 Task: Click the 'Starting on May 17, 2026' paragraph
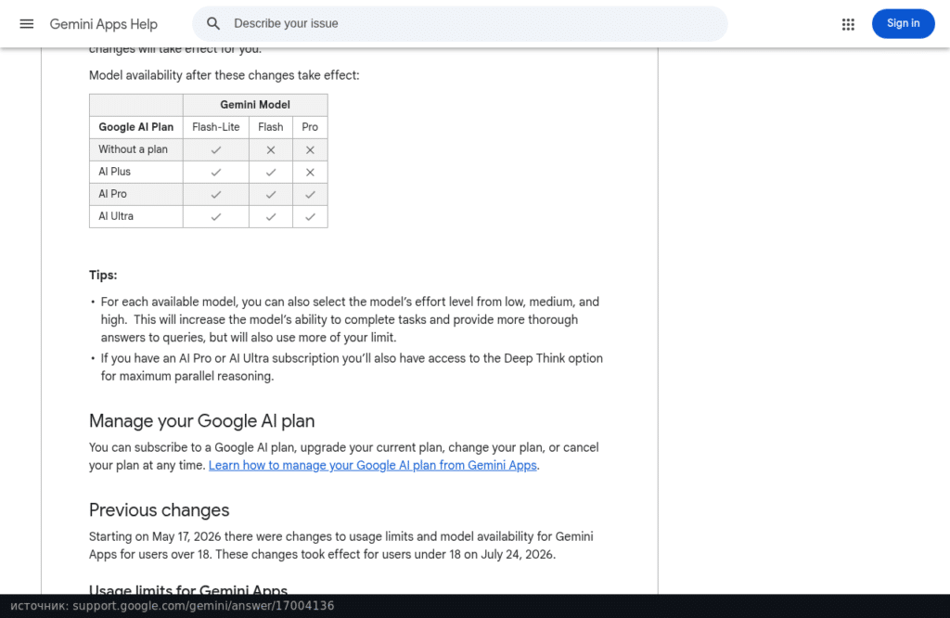[341, 546]
